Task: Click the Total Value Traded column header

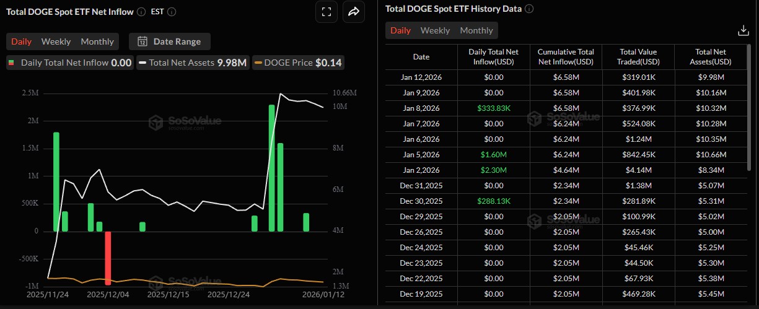Action: 638,57
